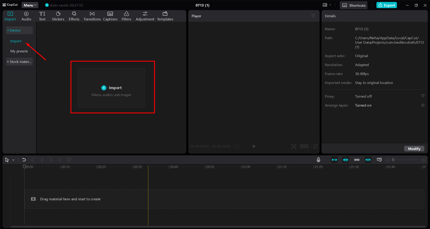Select the cursor selection tool
The image size is (430, 229).
(x=7, y=160)
